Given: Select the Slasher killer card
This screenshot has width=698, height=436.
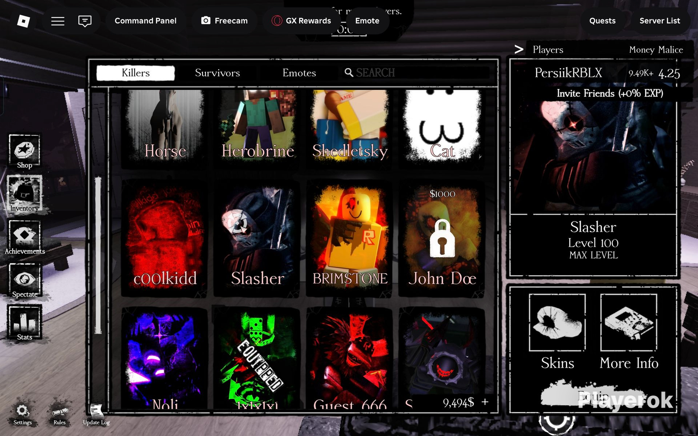Looking at the screenshot, I should point(258,238).
